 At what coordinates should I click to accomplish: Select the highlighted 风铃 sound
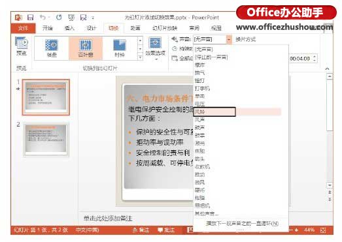click(237, 112)
